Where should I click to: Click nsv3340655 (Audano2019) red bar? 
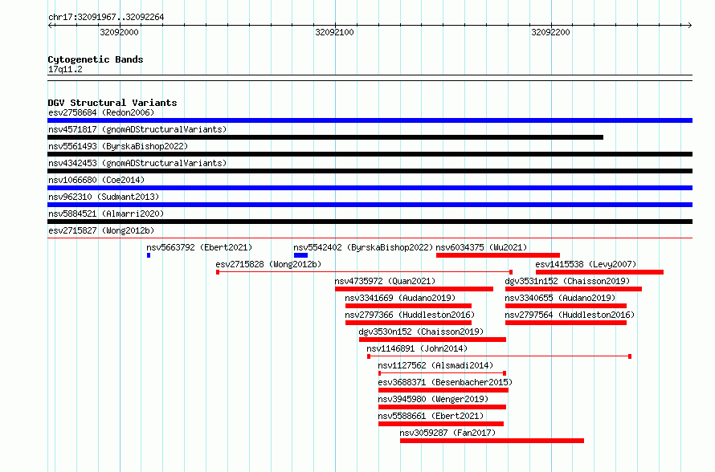tap(566, 306)
